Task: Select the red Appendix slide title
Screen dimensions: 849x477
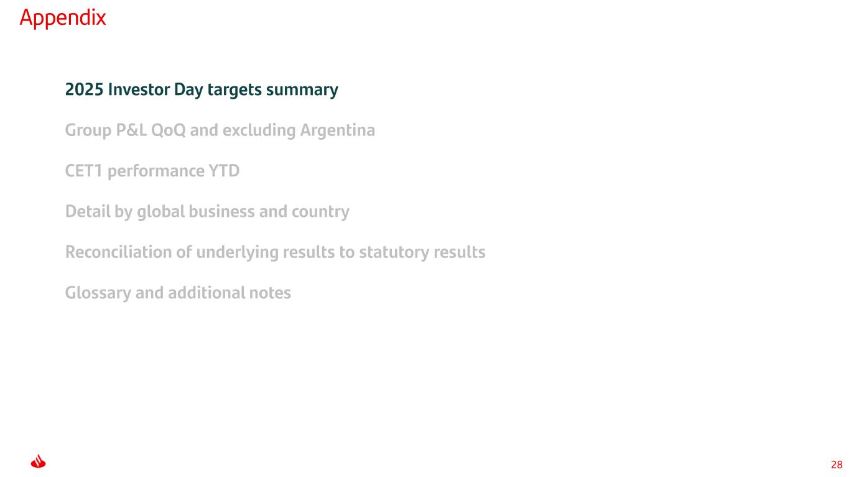Action: click(63, 18)
